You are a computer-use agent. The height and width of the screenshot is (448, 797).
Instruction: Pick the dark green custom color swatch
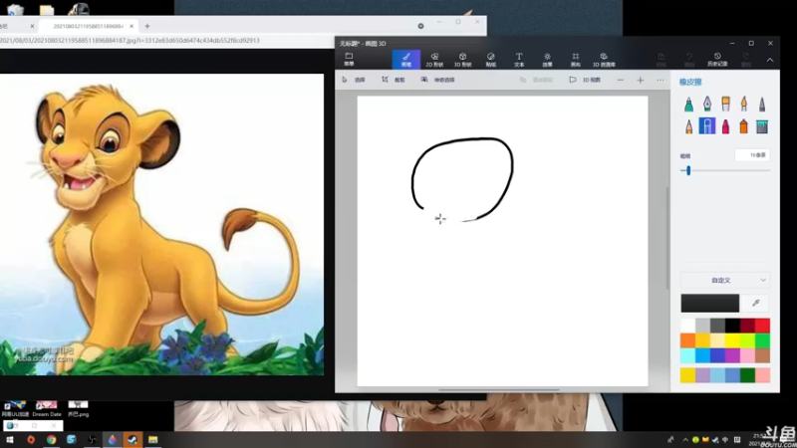click(747, 375)
